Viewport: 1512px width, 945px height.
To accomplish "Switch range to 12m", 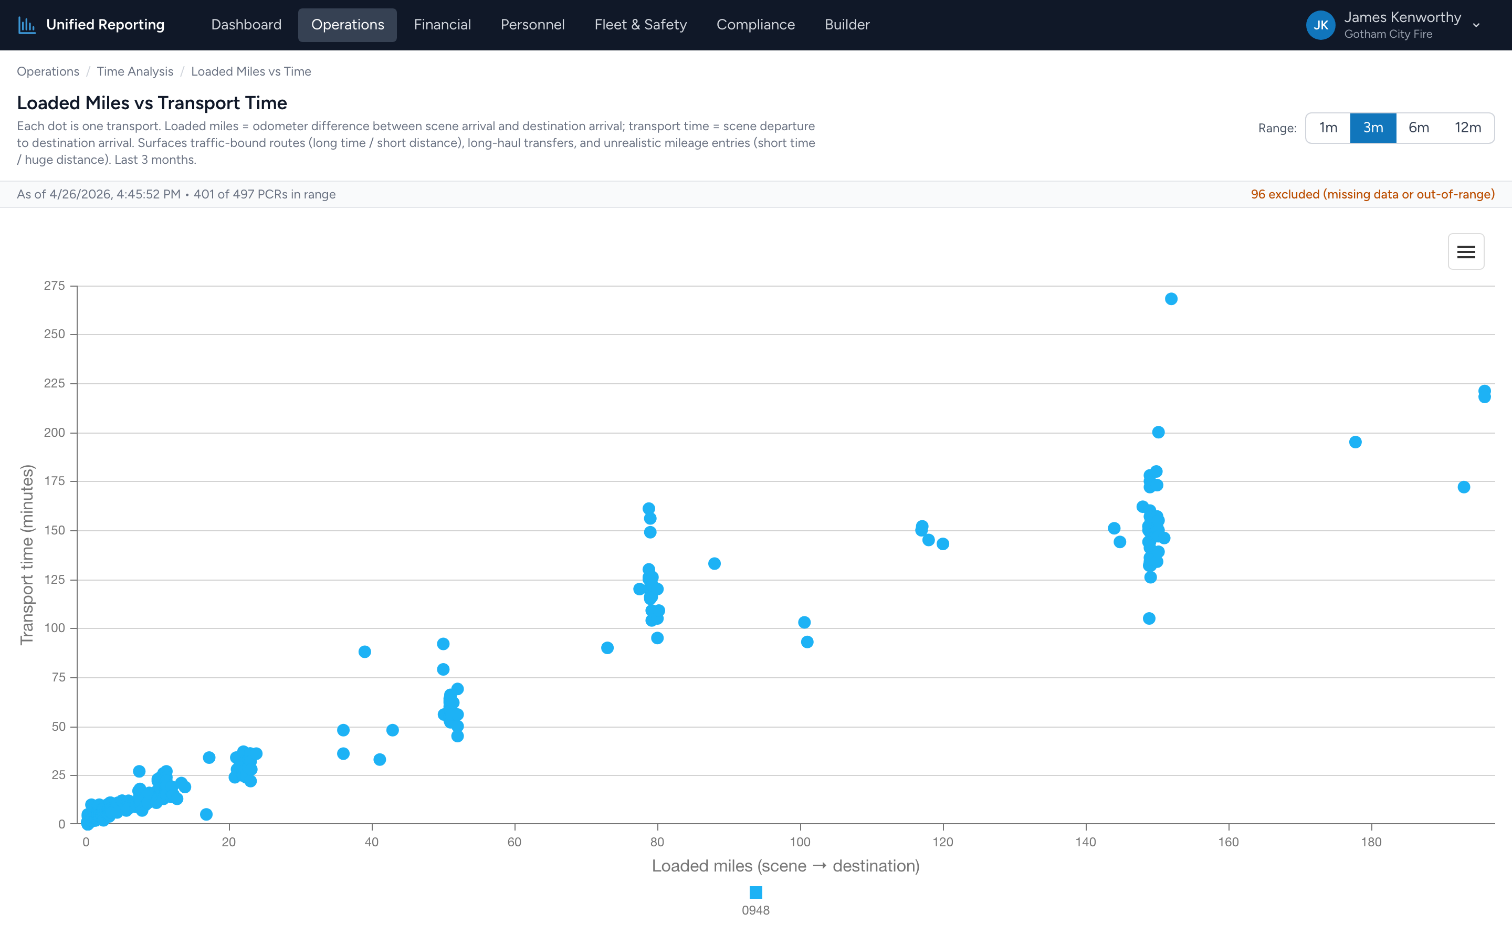I will click(1468, 128).
